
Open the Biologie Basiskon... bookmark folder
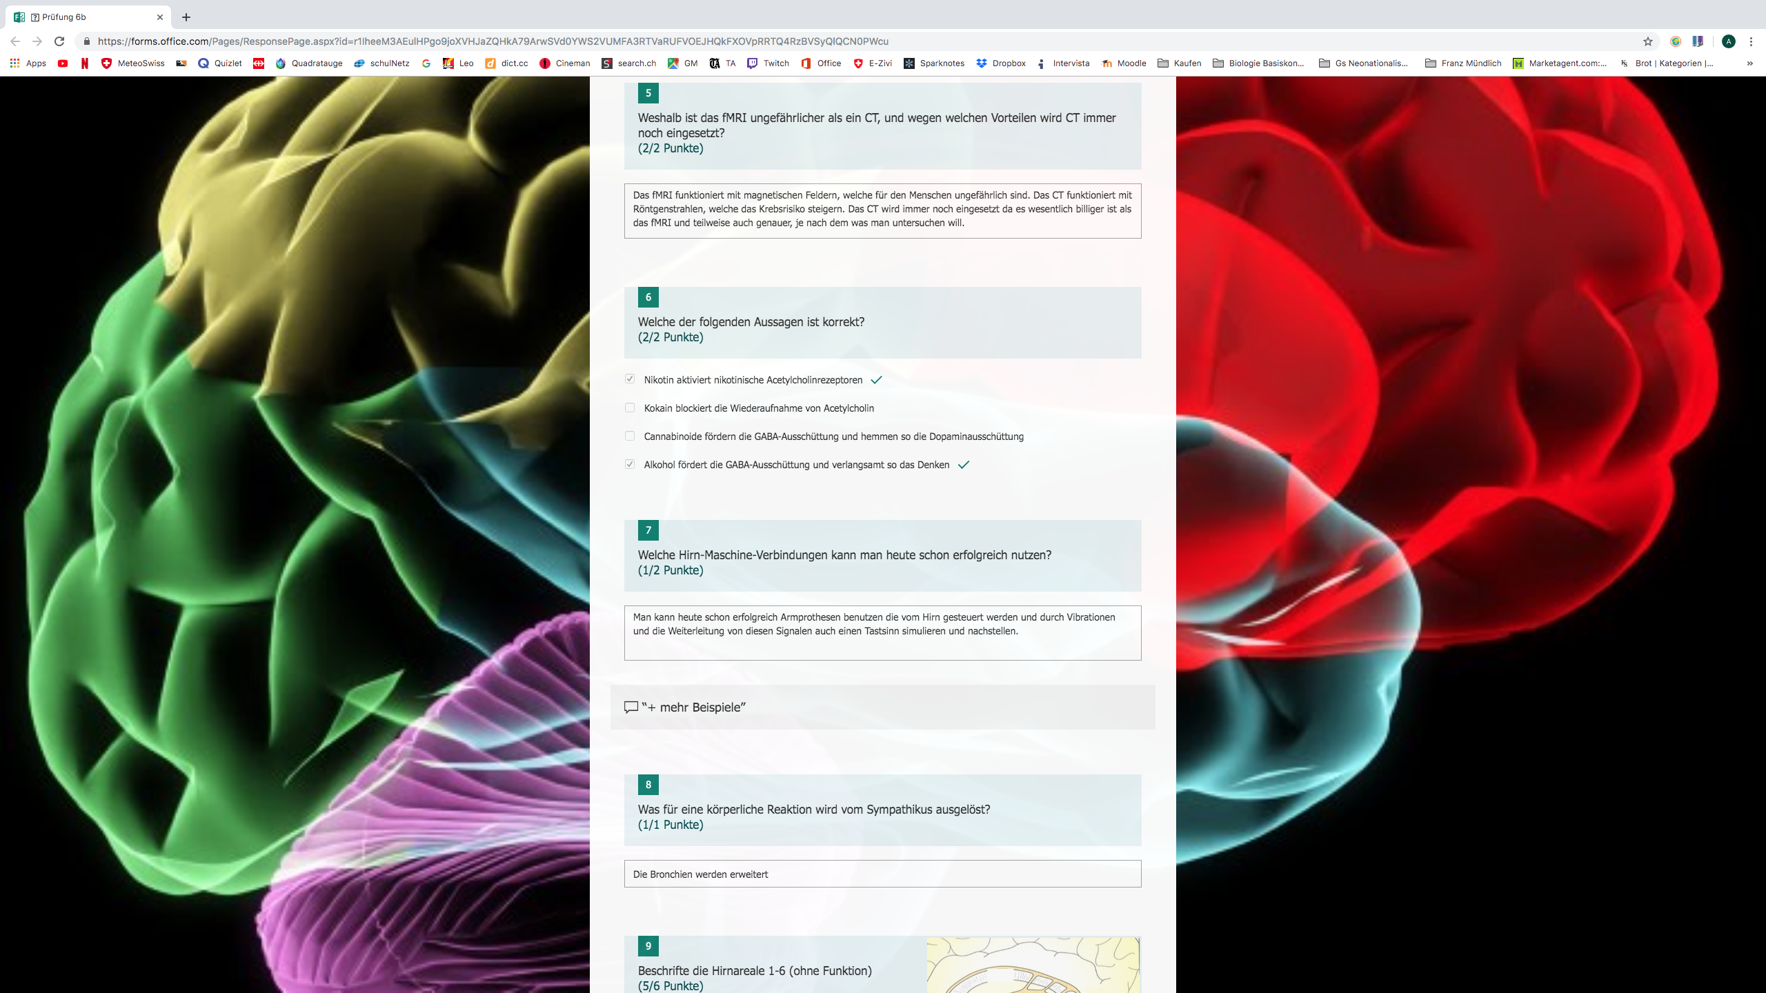click(1258, 63)
